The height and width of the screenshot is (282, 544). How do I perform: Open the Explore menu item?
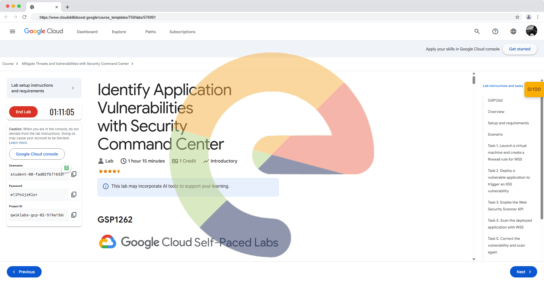(x=119, y=32)
